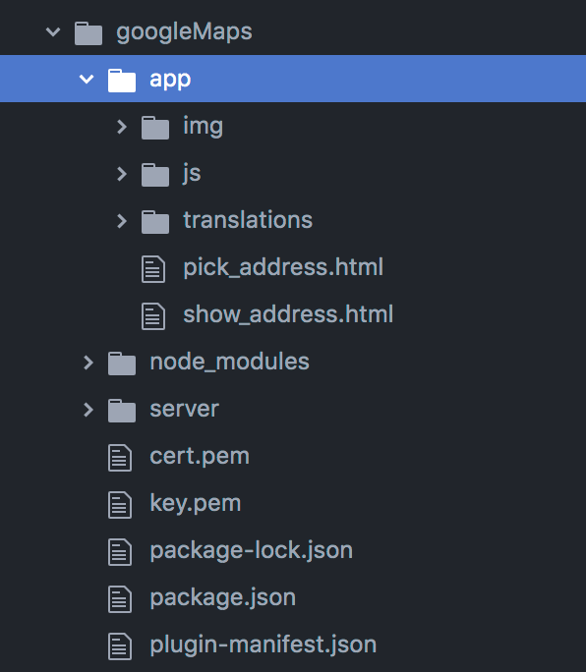This screenshot has height=672, width=586.
Task: Expand the node_modules folder chevron
Action: click(88, 363)
